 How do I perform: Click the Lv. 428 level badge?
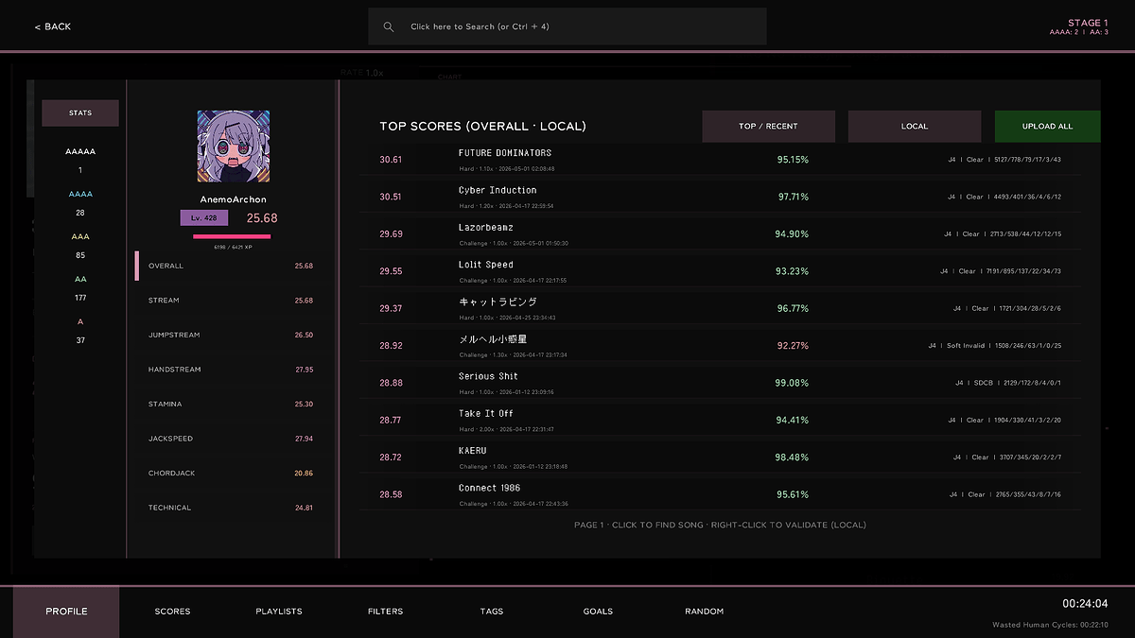204,218
